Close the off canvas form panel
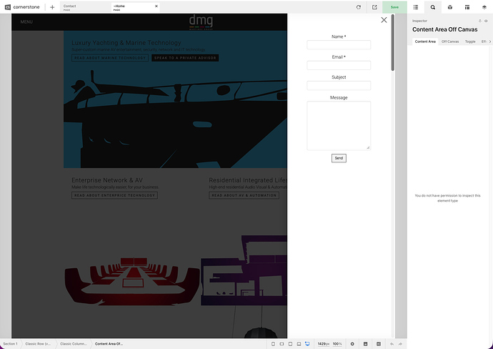The height and width of the screenshot is (349, 493). (384, 20)
